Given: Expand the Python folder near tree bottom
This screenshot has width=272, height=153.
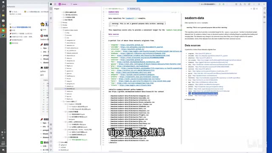Looking at the screenshot, I should [57, 142].
